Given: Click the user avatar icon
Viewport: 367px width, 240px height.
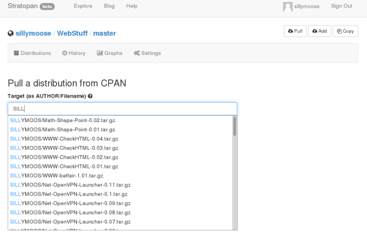Looking at the screenshot, I should (x=287, y=7).
